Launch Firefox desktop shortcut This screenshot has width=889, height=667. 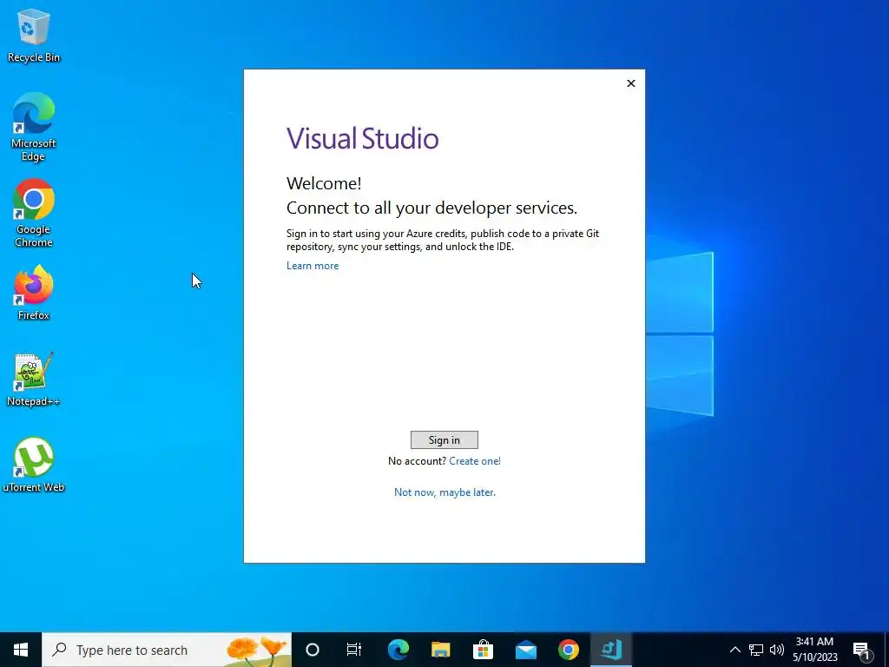coord(34,294)
